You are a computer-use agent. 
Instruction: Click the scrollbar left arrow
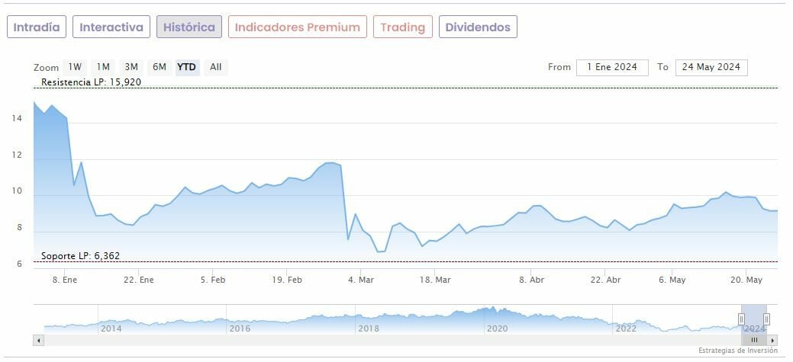pos(37,340)
